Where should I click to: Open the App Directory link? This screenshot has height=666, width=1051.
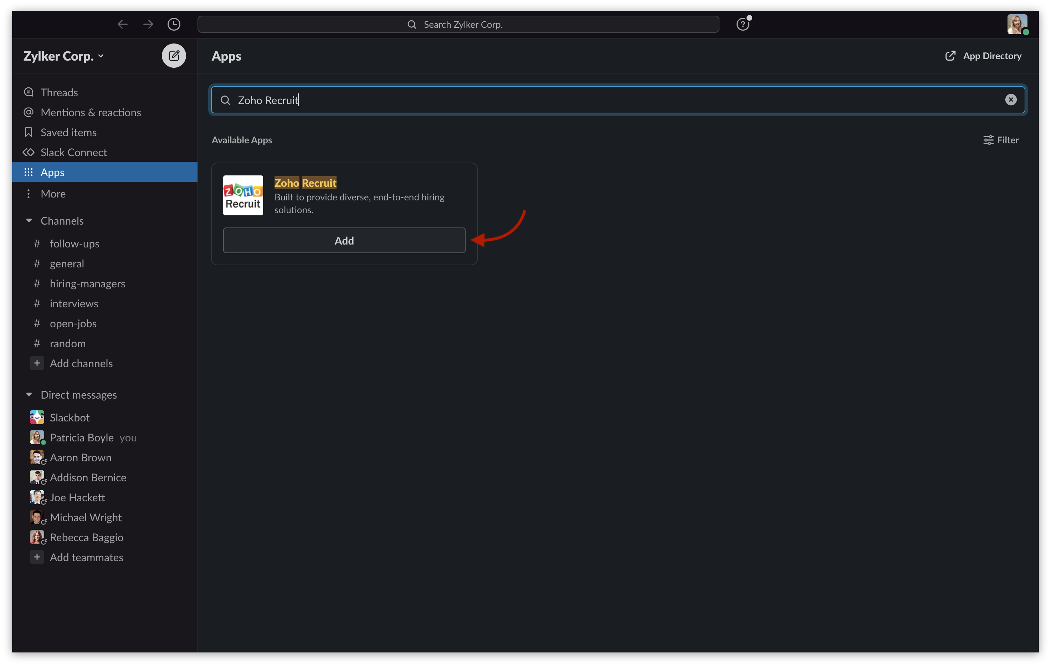[x=983, y=56]
